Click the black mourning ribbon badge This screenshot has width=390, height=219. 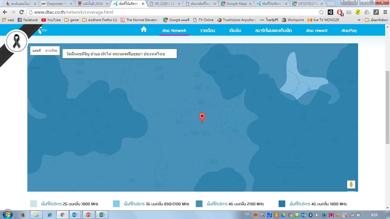(17, 42)
